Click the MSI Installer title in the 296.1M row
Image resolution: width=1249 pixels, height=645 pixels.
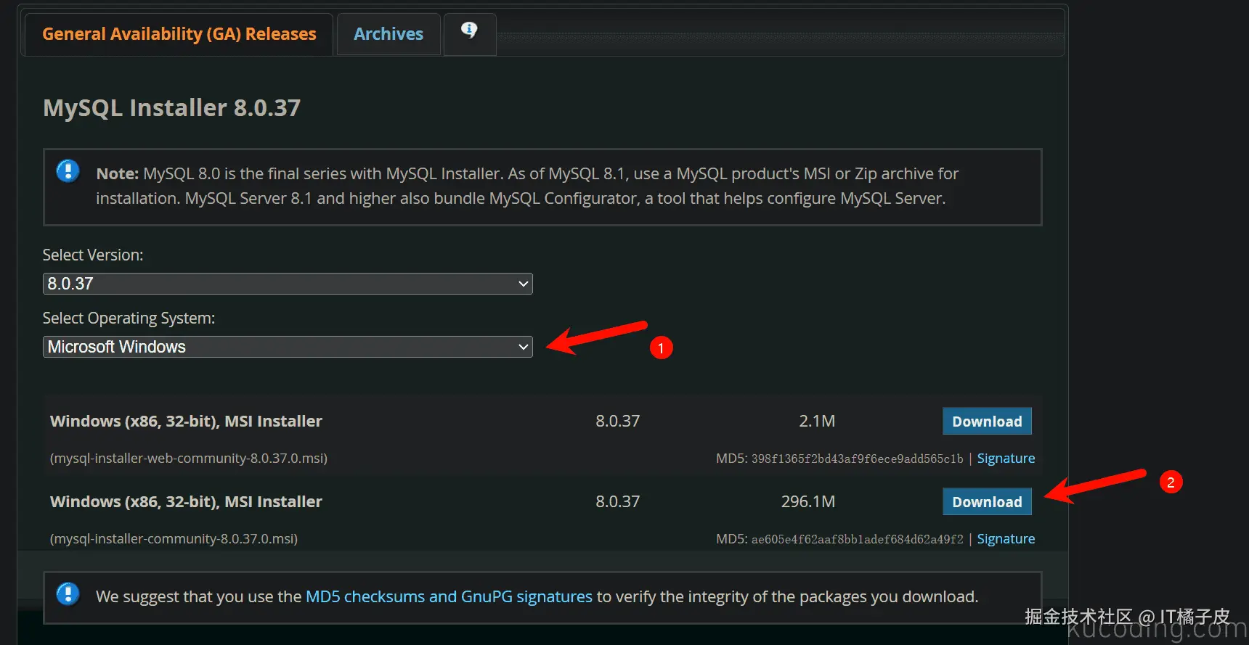pyautogui.click(x=186, y=502)
